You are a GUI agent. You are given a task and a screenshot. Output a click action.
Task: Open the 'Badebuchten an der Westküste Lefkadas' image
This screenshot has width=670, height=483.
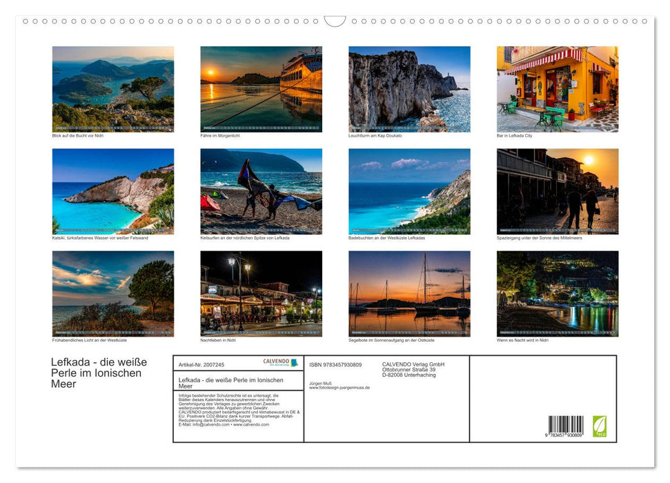click(x=408, y=191)
